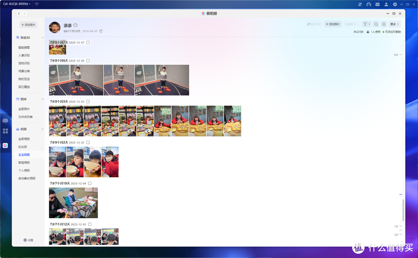Screen dimensions: 418x258
Task: Collapse the 图库 section
Action: point(43,99)
